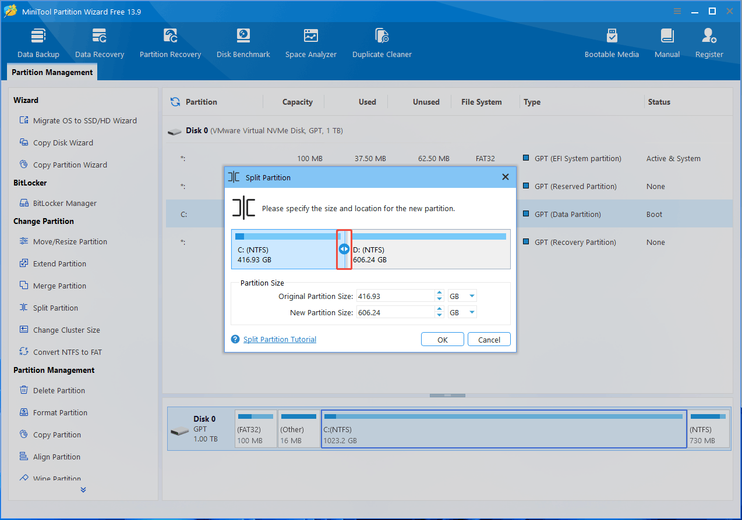
Task: Select C:(NTFS) 1023.2 GB block in disk map
Action: tap(504, 429)
